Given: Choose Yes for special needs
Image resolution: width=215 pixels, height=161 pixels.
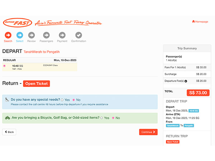Looking at the screenshot, I should (62, 100).
